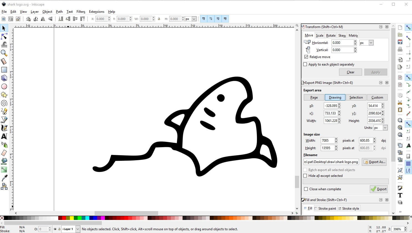Select the Star and Polygon tool

click(4, 95)
